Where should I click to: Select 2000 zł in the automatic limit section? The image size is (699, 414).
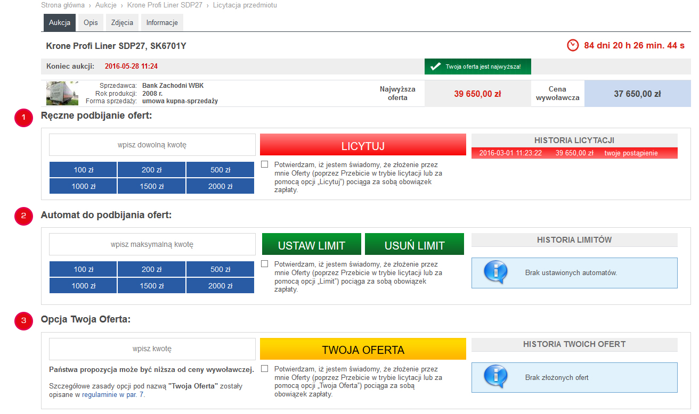[x=220, y=286]
